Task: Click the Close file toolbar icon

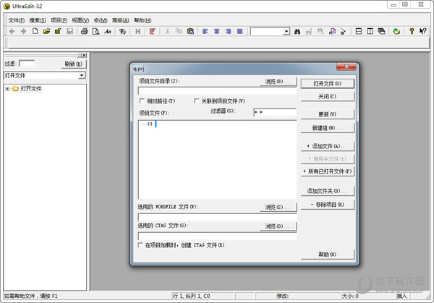Action: tap(58, 31)
